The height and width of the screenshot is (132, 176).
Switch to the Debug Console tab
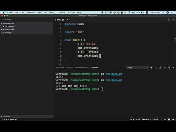click(82, 67)
